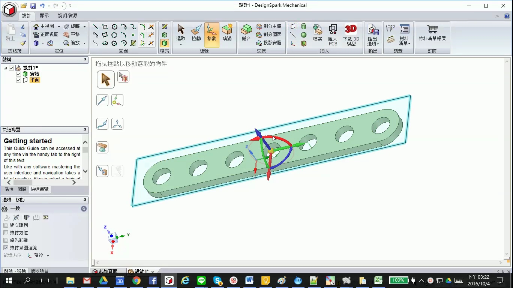Open Word from the taskbar
Screen dimensions: 513x288
coord(249,280)
